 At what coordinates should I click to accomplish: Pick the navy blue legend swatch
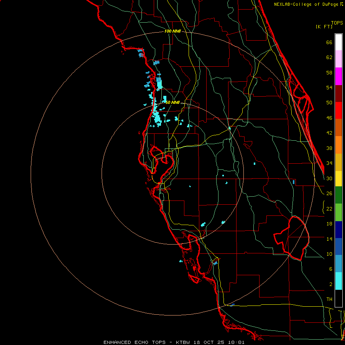click(338, 230)
